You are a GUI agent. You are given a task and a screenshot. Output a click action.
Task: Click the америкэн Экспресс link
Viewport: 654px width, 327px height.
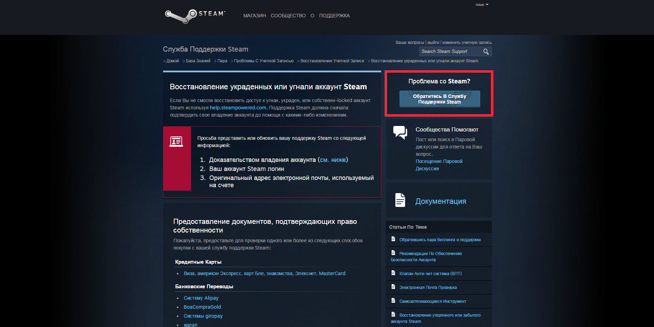(x=219, y=273)
